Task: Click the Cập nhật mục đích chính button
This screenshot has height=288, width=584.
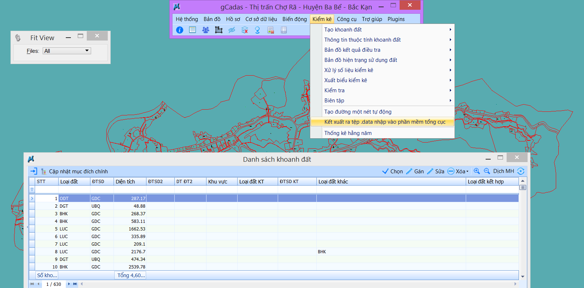Action: [x=74, y=171]
